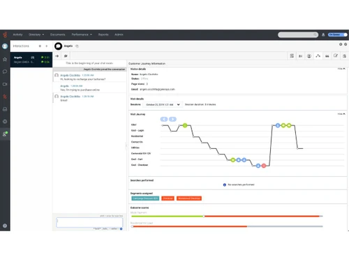Viewport: 349px width, 261px height.
Task: Click the green marker after the first dip on the top row
Action: 185,125
